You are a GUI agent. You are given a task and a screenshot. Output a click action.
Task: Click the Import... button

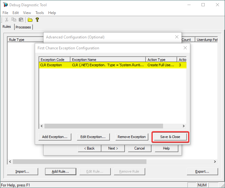coord(23,171)
